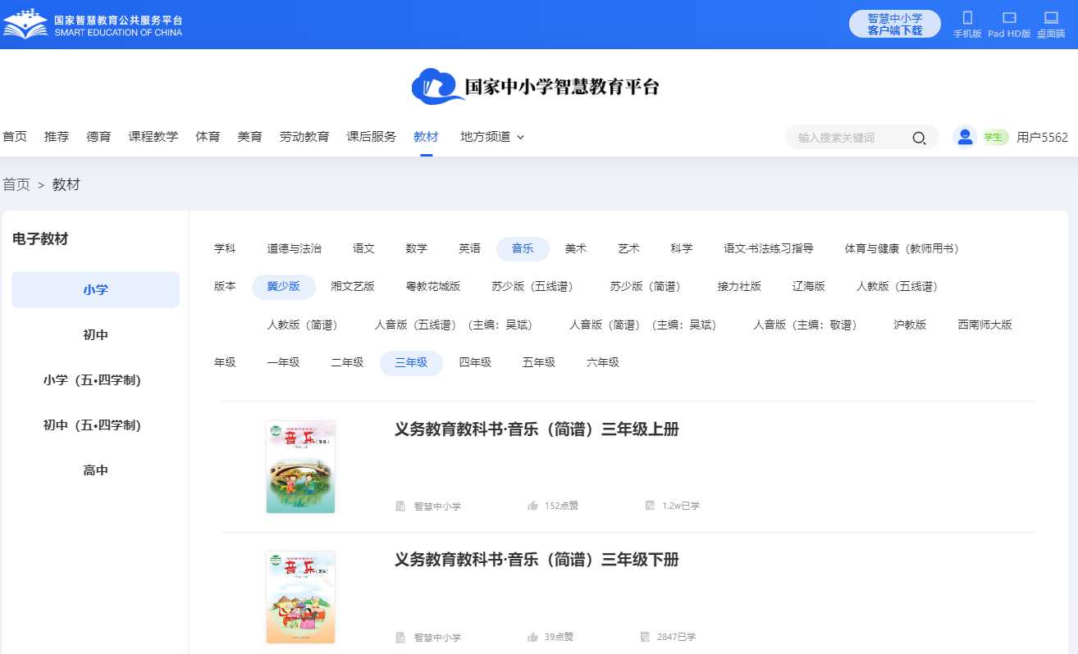
Task: Choose the 科学 subject filter
Action: [x=681, y=248]
